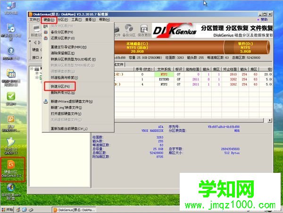This screenshot has width=283, height=213.
Task: Open 我的电脑 desktop icon
Action: point(11,8)
